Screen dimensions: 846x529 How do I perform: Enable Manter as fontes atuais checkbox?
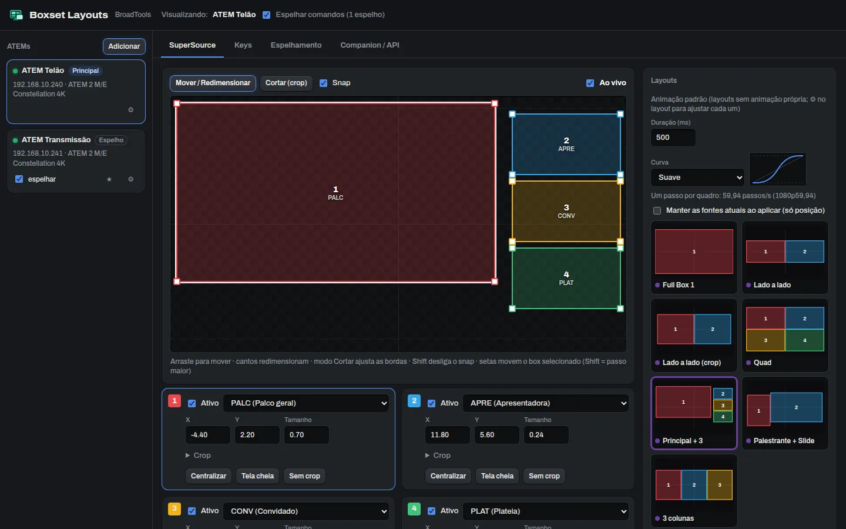click(657, 210)
